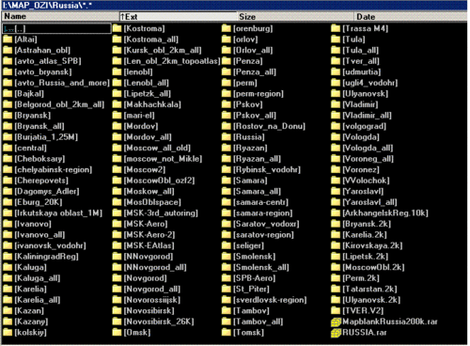Sort by the Ext column header
The width and height of the screenshot is (470, 346).
[x=178, y=17]
